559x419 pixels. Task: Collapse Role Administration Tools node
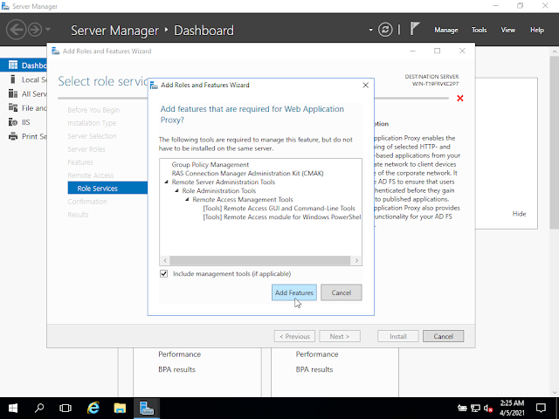coord(176,191)
